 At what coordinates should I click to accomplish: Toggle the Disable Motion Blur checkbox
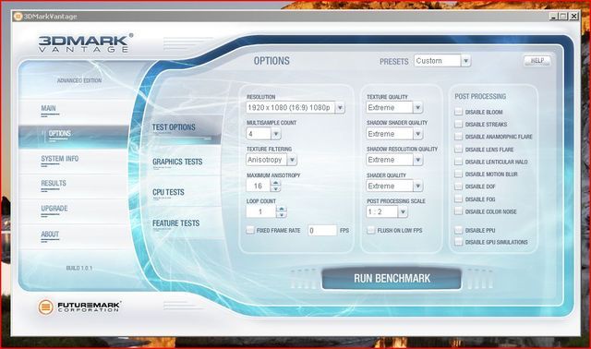pos(458,174)
